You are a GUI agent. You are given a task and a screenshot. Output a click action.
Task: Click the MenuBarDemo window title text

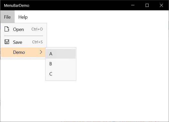[17, 5]
